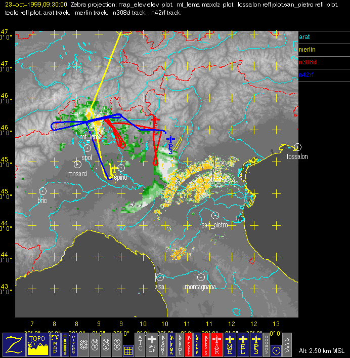
Task: Click the grid icon in toolbar
Action: 128,349
